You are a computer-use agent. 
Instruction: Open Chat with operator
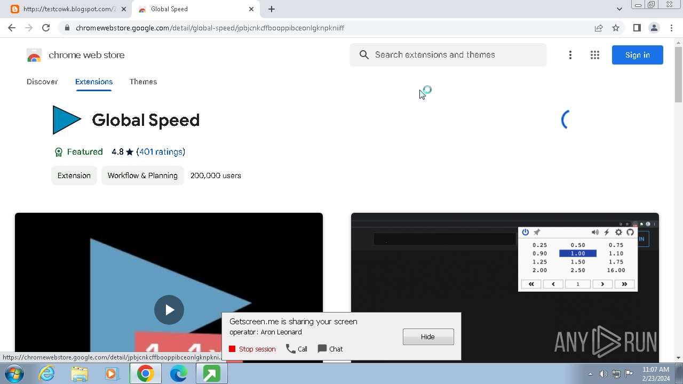[x=330, y=349]
